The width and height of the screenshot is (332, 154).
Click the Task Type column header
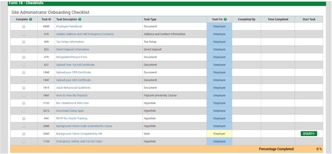[174, 19]
